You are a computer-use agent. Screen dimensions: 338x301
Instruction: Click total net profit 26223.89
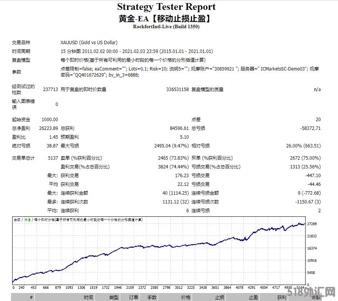[49, 128]
